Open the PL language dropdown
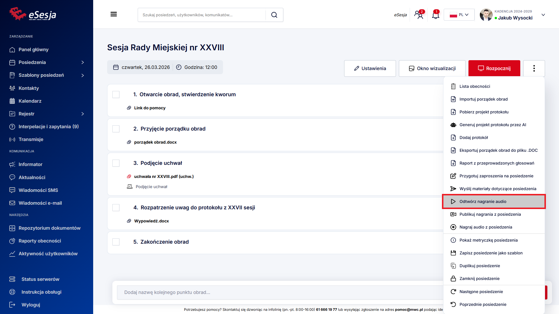The height and width of the screenshot is (314, 559). (x=459, y=15)
